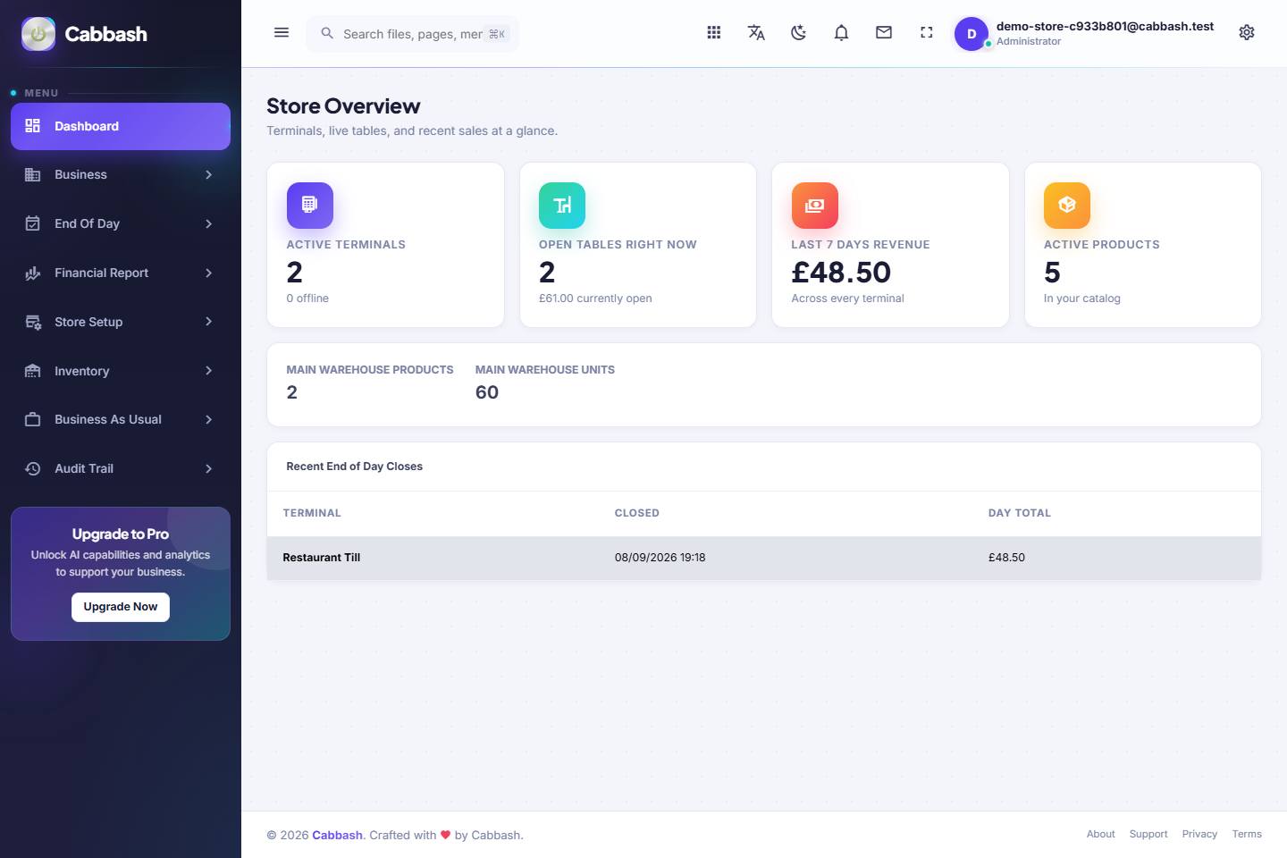Click the CLOSED column header
The height and width of the screenshot is (858, 1287).
click(x=637, y=513)
